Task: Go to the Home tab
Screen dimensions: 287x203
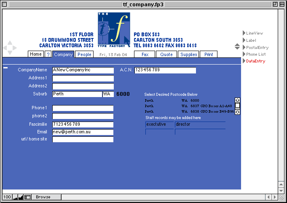Action: tap(36, 54)
